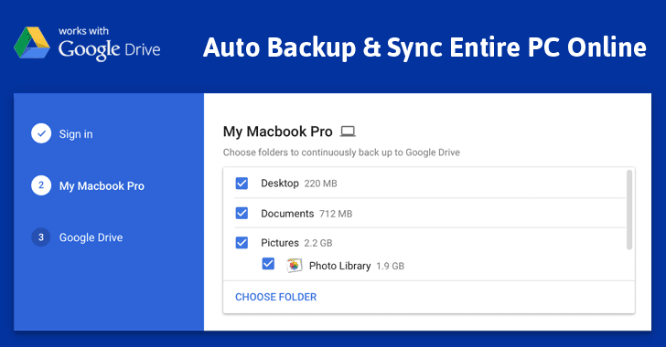Select the My Macbook Pro step

coord(102,185)
